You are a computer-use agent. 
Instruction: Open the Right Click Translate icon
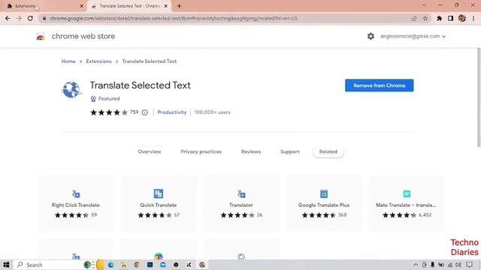pos(76,193)
